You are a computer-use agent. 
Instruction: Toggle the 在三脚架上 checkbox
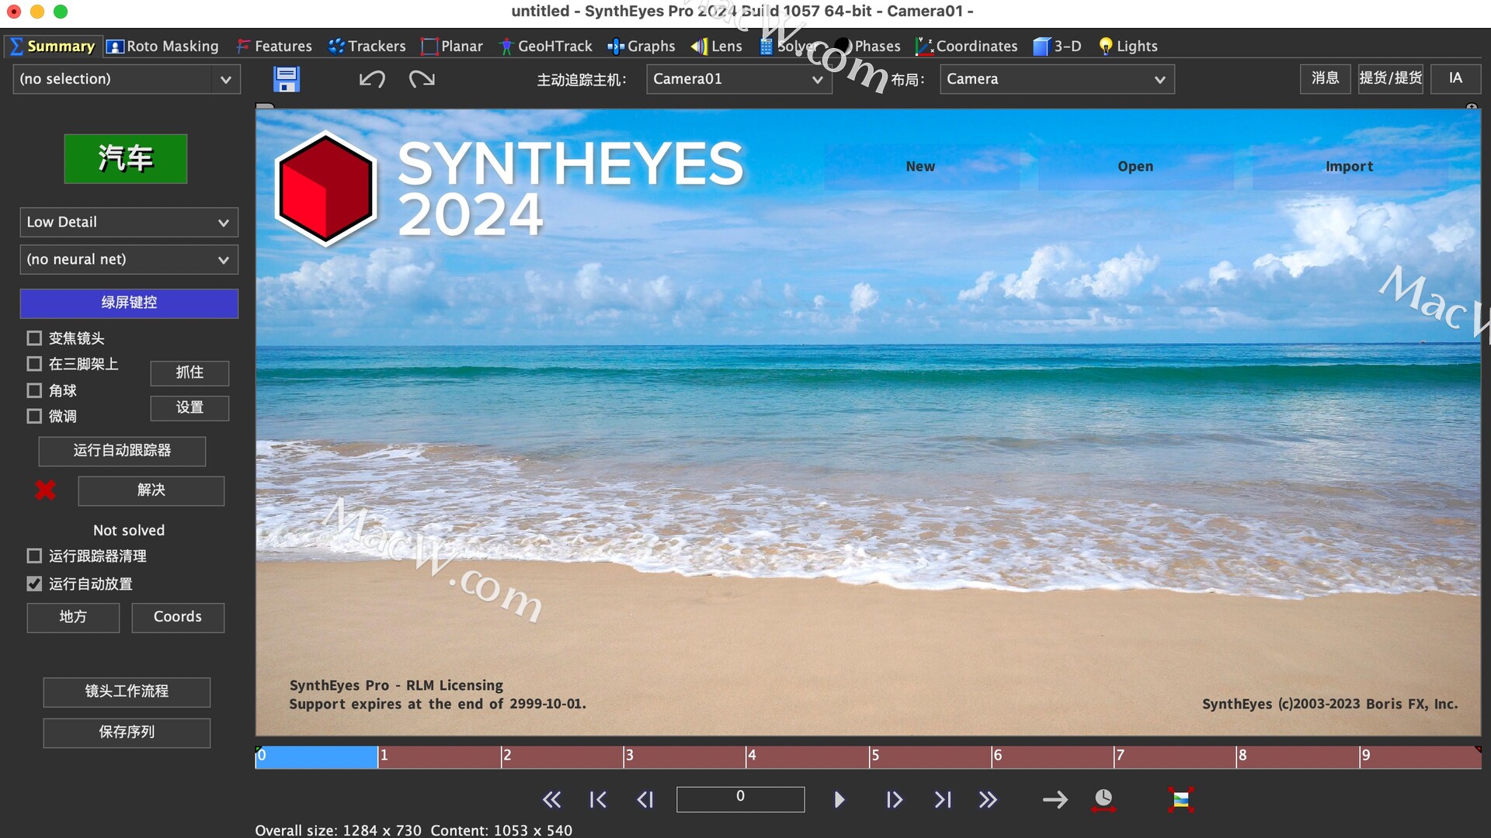(x=34, y=364)
